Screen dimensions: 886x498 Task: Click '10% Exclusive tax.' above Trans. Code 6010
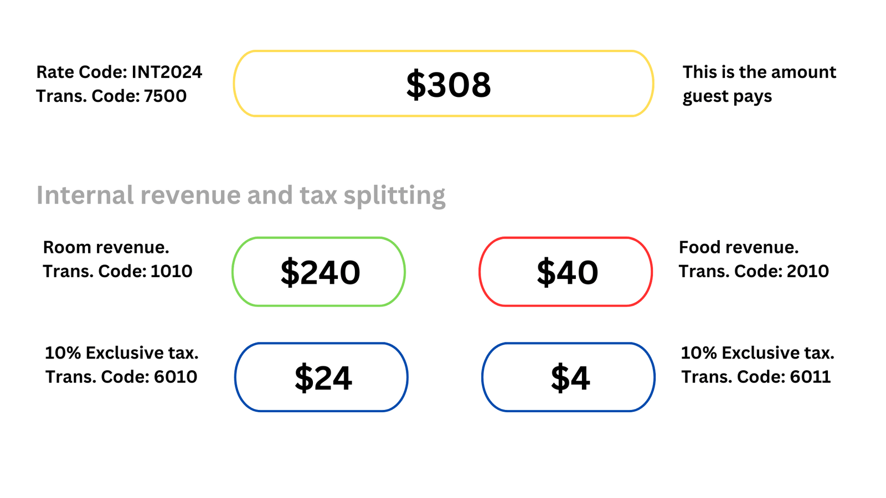click(121, 353)
